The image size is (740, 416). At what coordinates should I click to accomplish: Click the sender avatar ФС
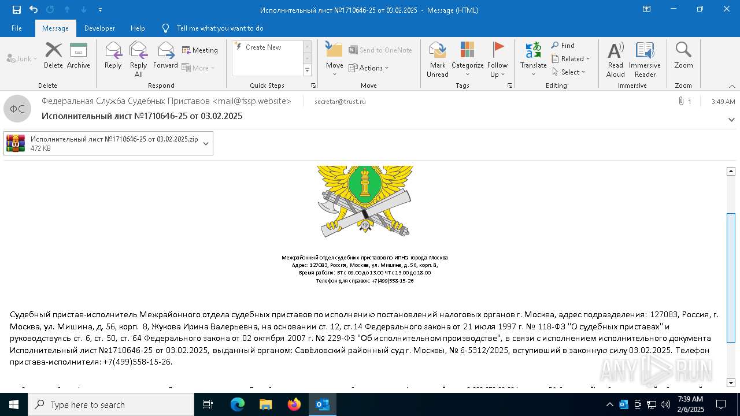pyautogui.click(x=17, y=109)
